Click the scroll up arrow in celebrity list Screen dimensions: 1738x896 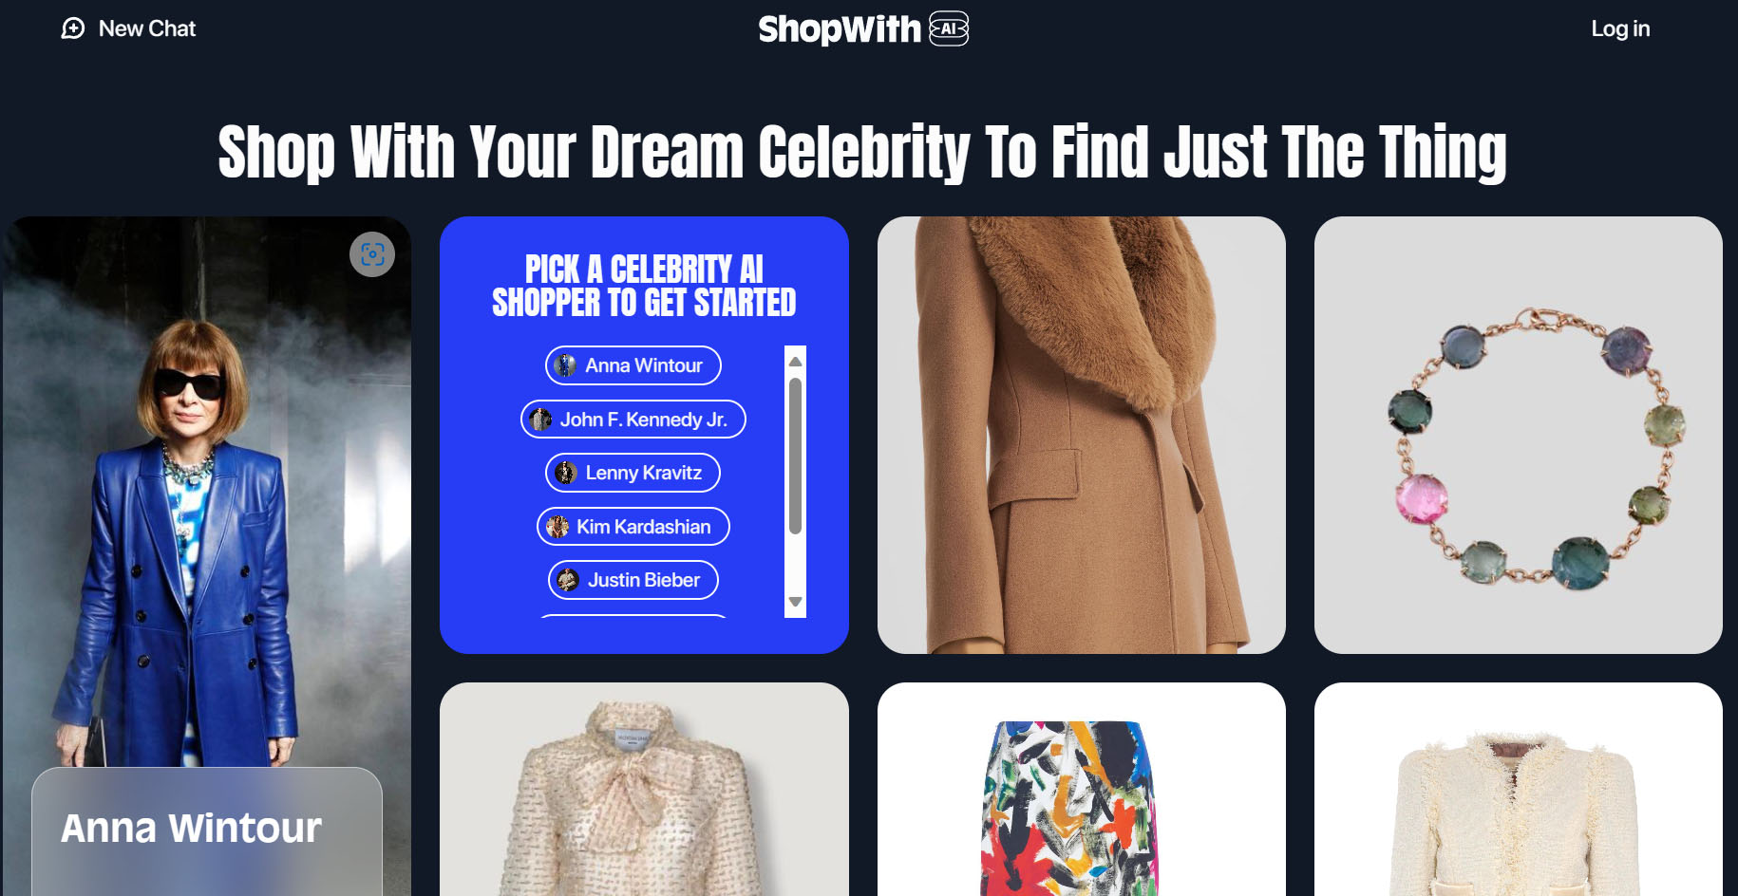click(796, 362)
